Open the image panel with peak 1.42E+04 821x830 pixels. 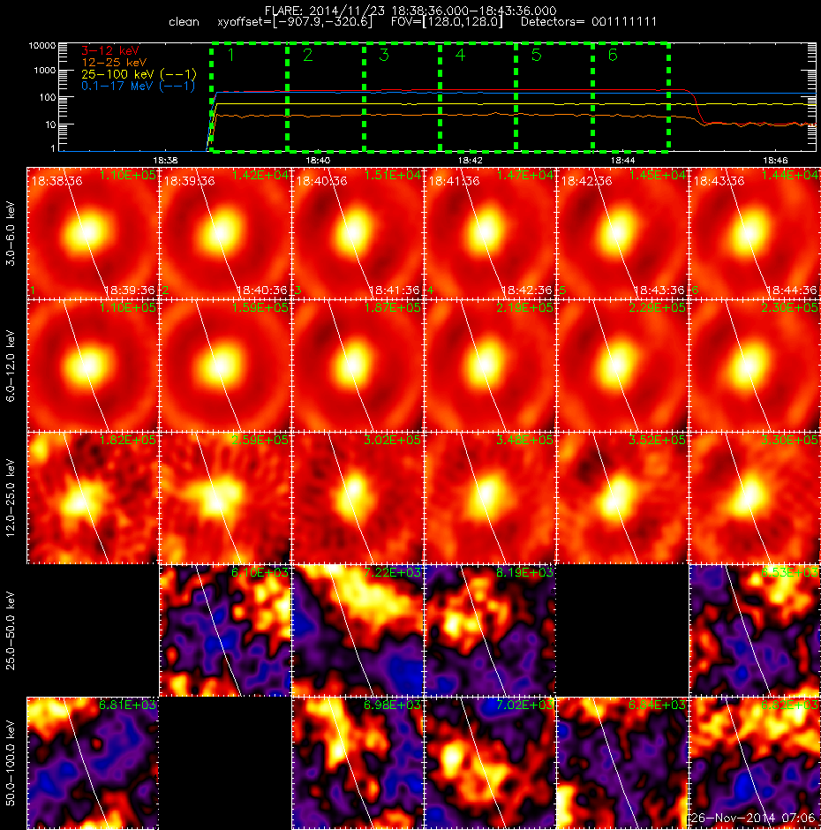pyautogui.click(x=225, y=233)
